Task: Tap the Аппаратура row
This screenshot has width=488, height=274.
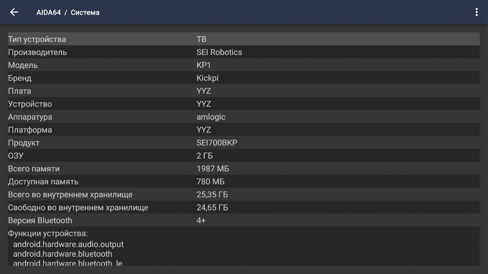Action: (243, 117)
